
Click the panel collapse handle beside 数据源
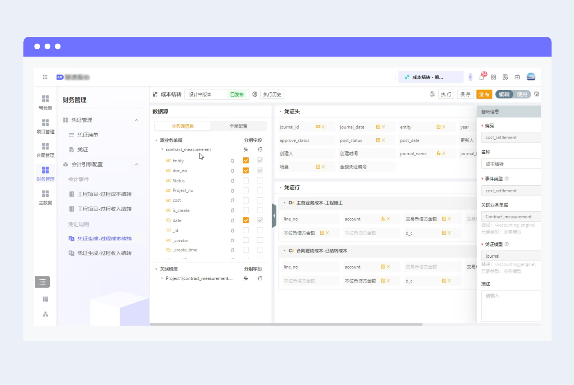point(274,216)
